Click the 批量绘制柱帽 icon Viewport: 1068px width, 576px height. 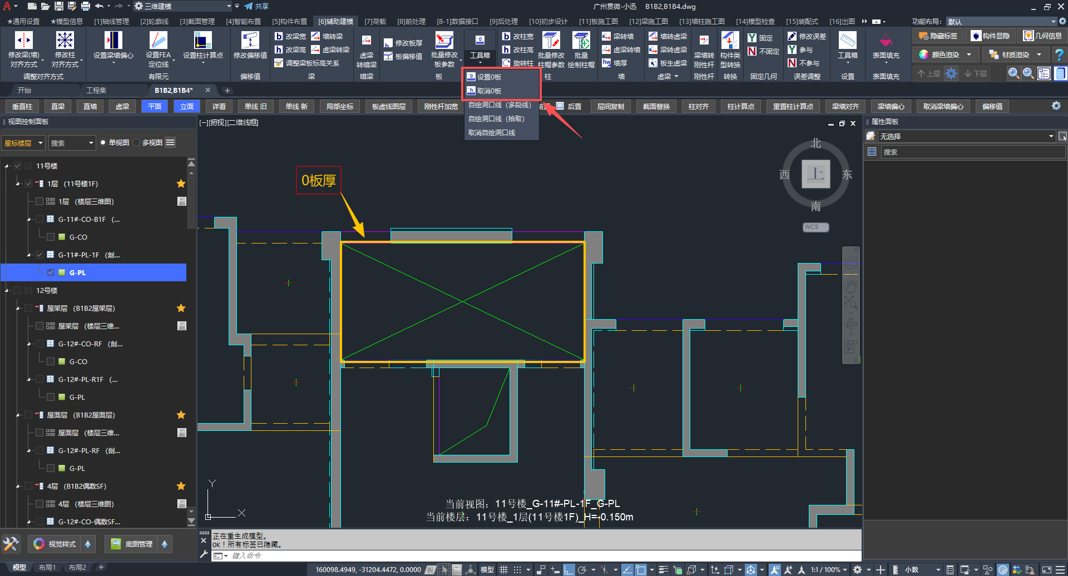click(581, 40)
